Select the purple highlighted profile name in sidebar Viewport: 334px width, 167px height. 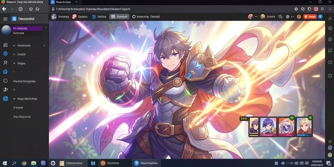coord(27,28)
